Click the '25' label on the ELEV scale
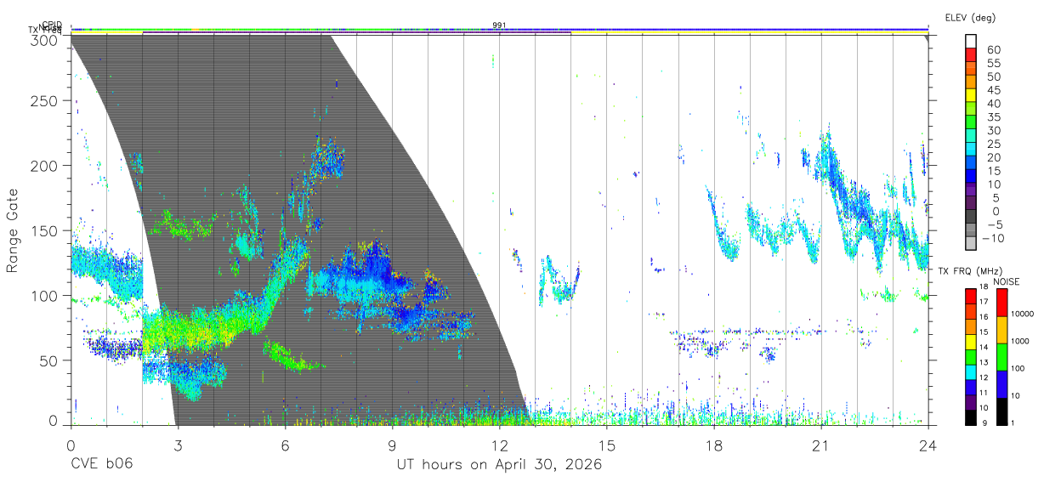 click(992, 145)
